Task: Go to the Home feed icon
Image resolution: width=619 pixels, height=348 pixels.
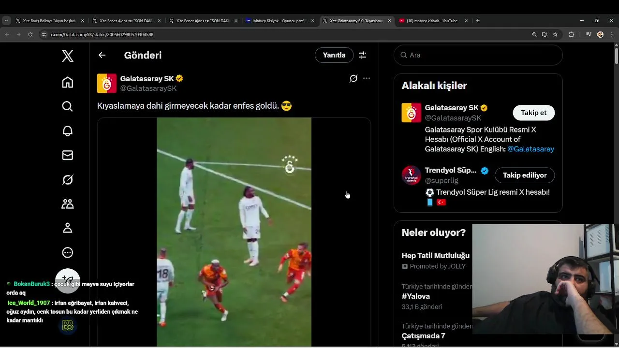Action: click(68, 82)
